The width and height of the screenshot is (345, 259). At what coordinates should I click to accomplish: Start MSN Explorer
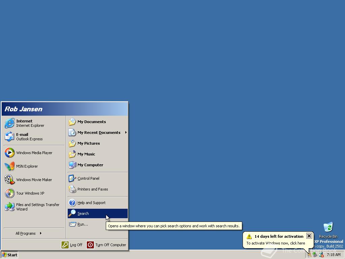click(27, 166)
